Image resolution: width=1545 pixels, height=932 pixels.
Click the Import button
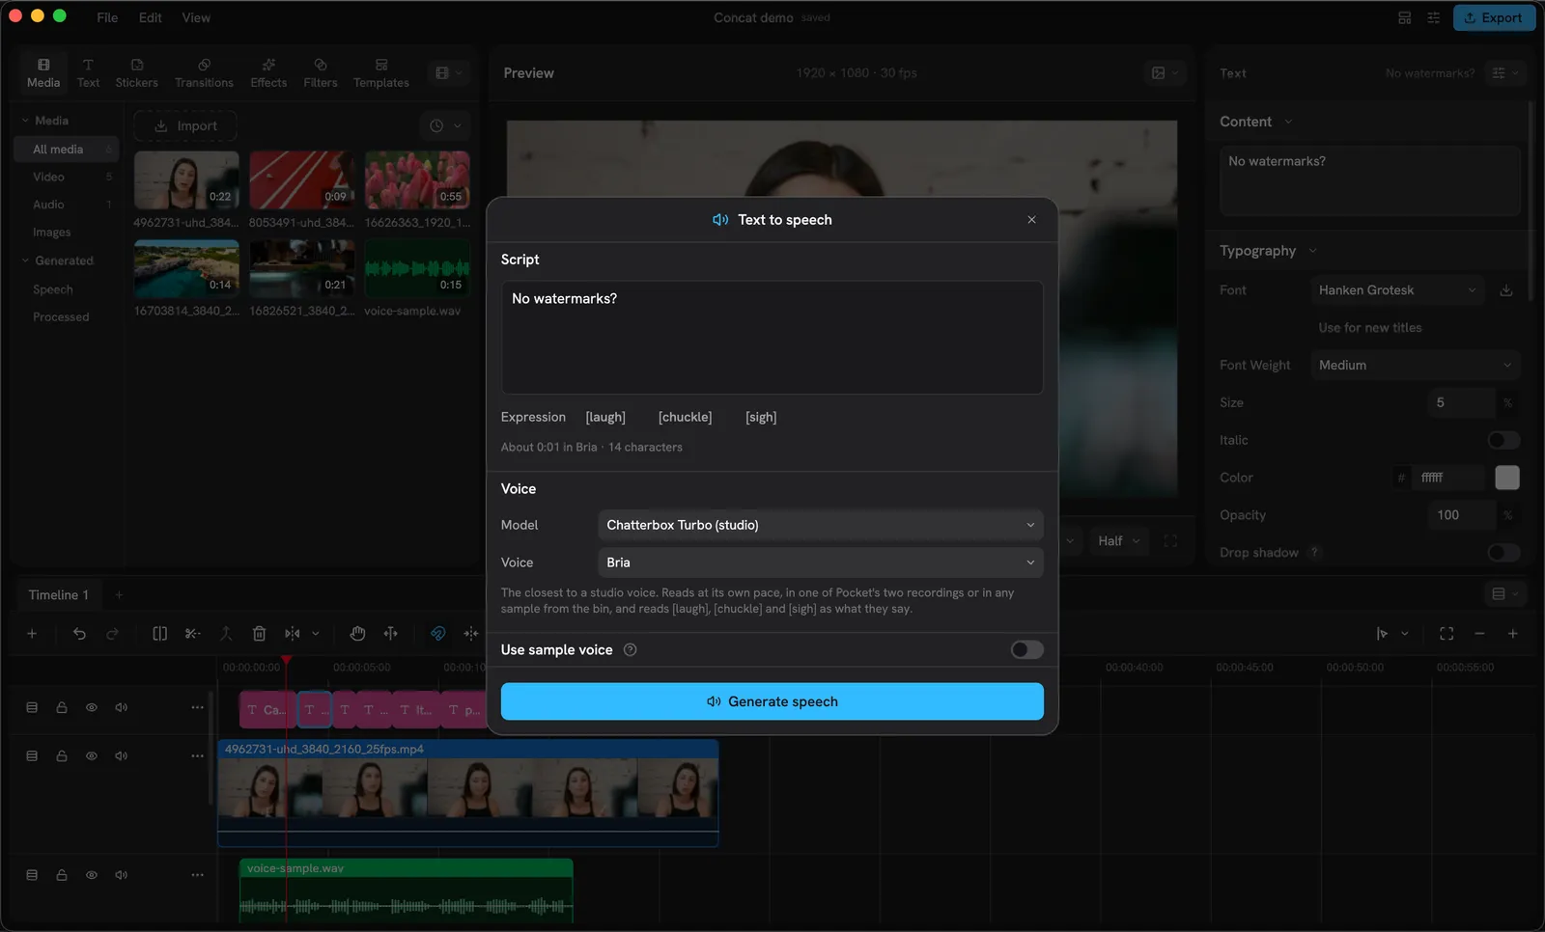click(185, 126)
